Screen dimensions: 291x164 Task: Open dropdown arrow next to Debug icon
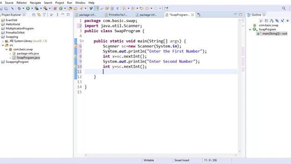(x=23, y=8)
